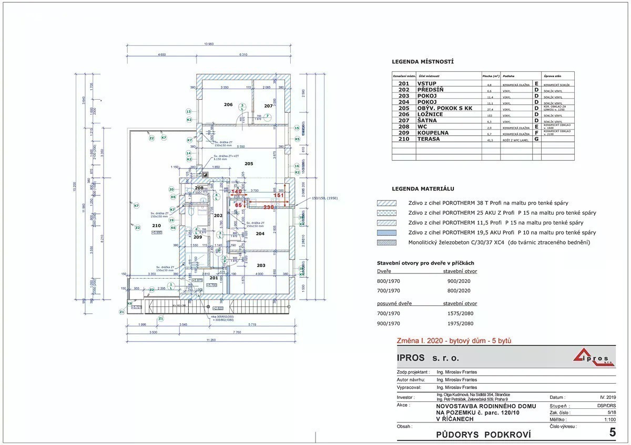Click the ipros company logo
The image size is (631, 445).
[x=592, y=357]
